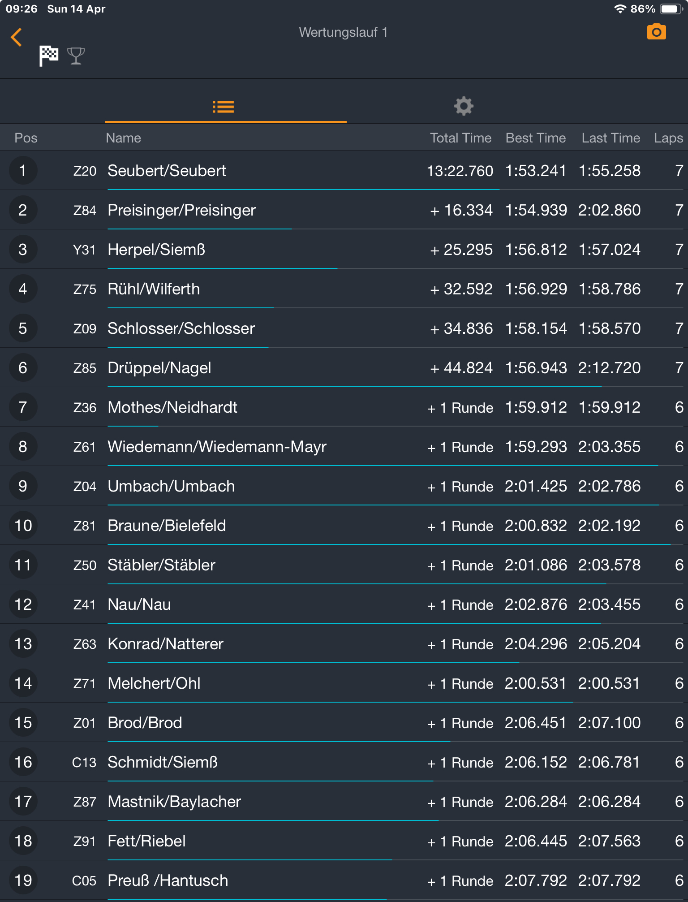Tap the orange back arrow
688x902 pixels.
17,37
